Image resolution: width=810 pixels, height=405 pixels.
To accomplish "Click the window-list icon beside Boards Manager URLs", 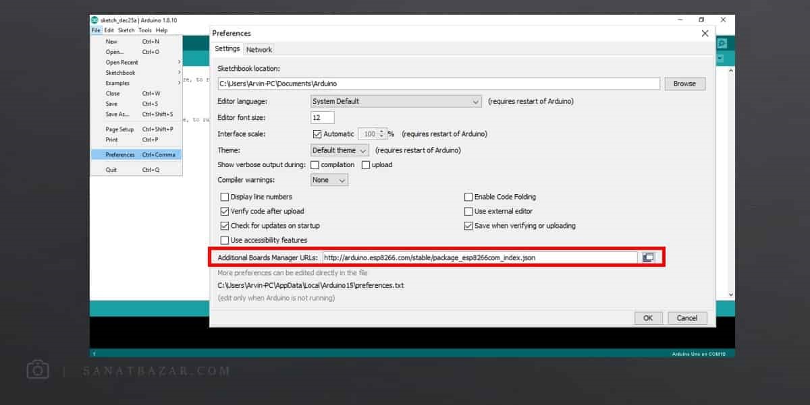I will click(x=648, y=257).
